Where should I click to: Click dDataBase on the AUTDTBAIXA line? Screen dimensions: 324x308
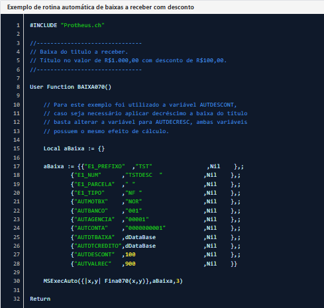click(140, 237)
